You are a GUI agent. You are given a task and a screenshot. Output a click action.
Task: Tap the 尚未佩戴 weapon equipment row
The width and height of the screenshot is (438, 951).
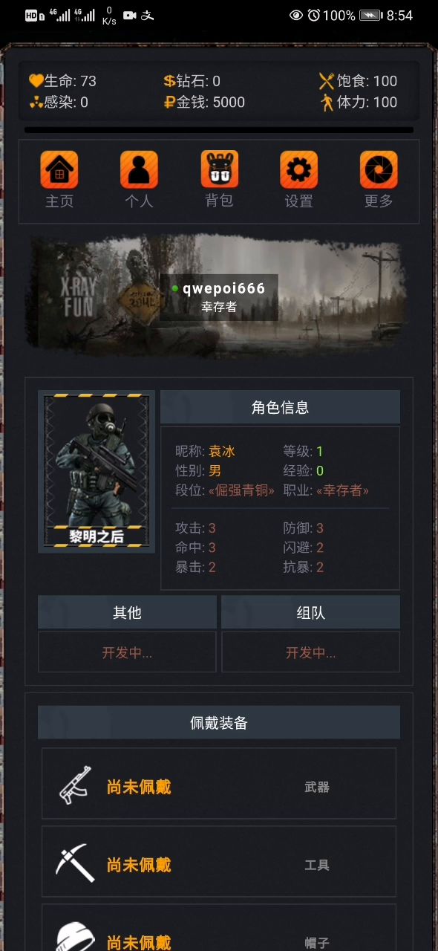(x=219, y=784)
